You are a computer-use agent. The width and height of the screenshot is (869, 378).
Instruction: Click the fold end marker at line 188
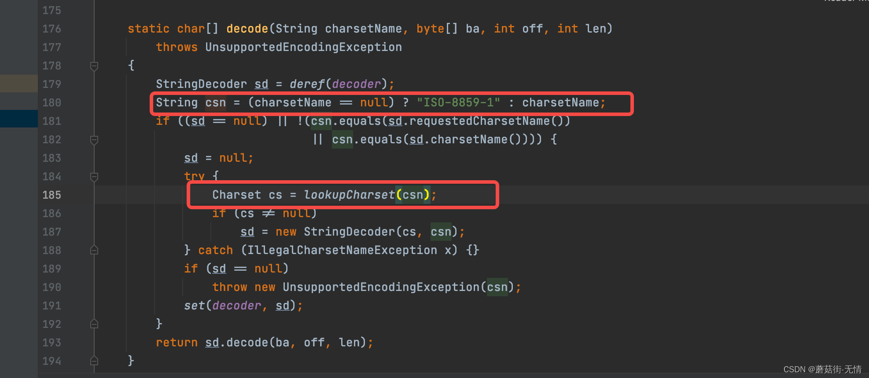coord(94,250)
